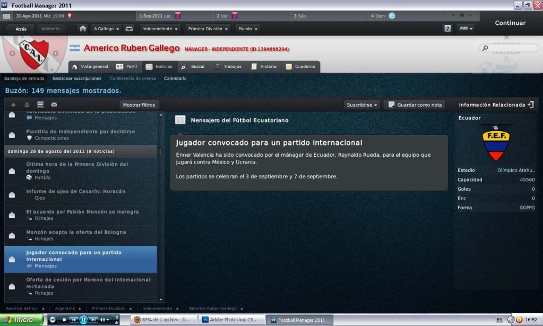Screen dimensions: 543x326
Task: Open Windows Media Player from taskbar toolbar
Action: 53,320
